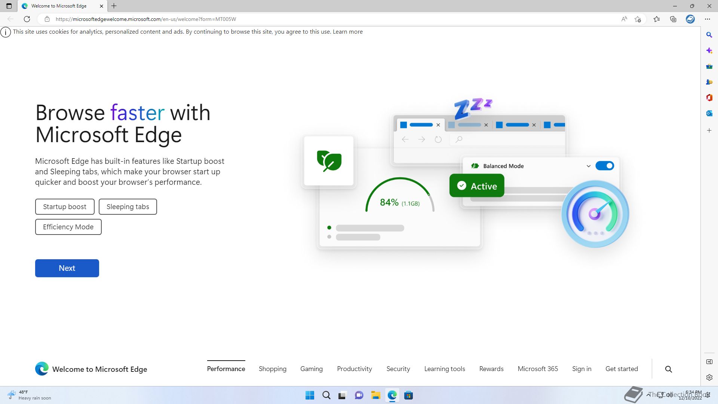
Task: Open the tab actions menu icon
Action: [x=9, y=6]
